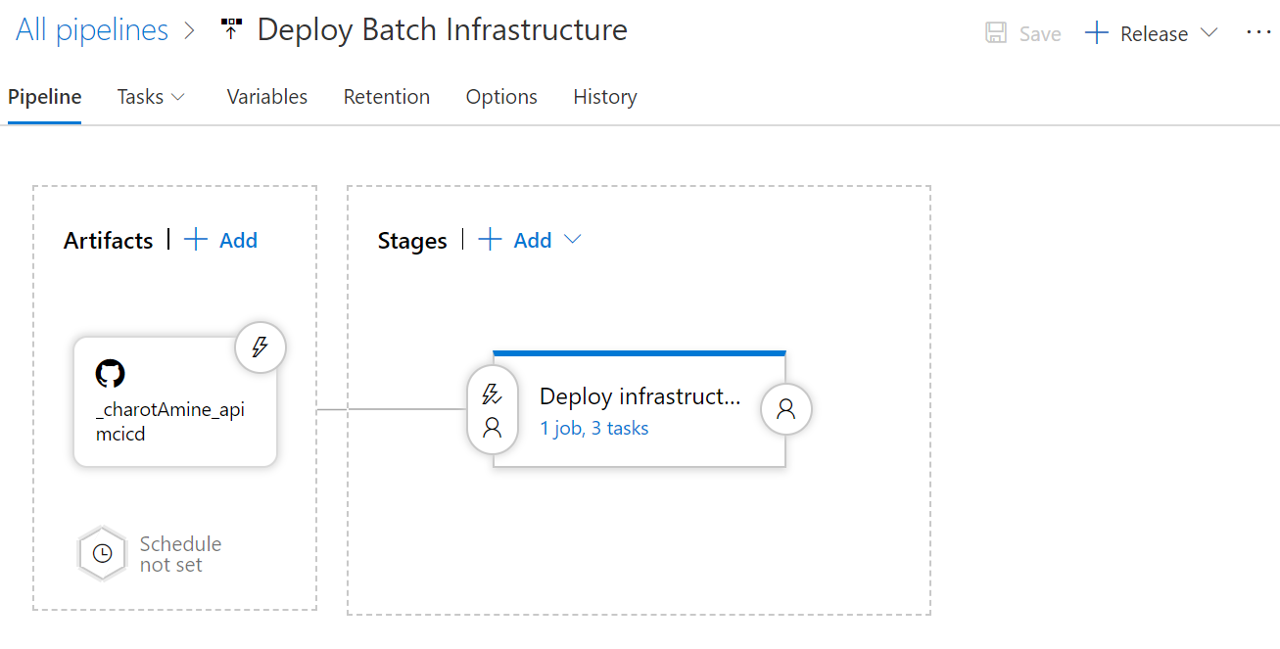The image size is (1280, 649).
Task: Open the Tasks dropdown
Action: pyautogui.click(x=151, y=97)
